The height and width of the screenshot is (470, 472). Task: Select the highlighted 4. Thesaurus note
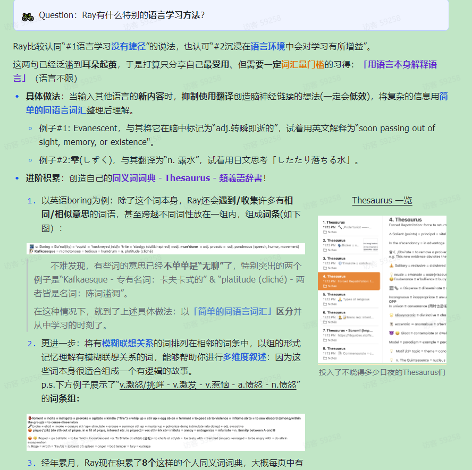click(349, 281)
